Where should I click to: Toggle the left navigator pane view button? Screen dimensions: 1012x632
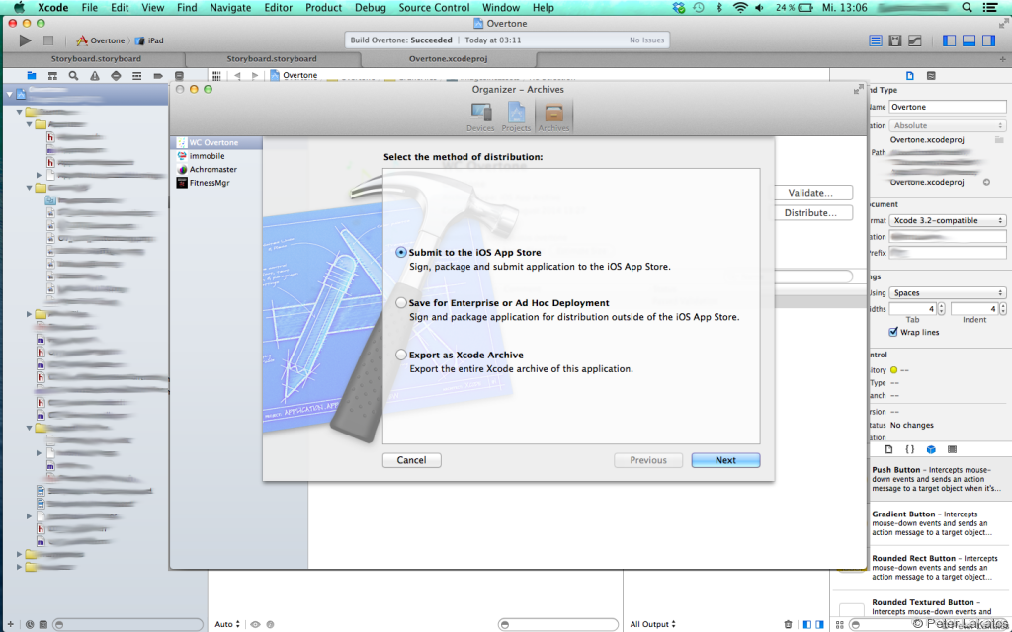coord(949,40)
